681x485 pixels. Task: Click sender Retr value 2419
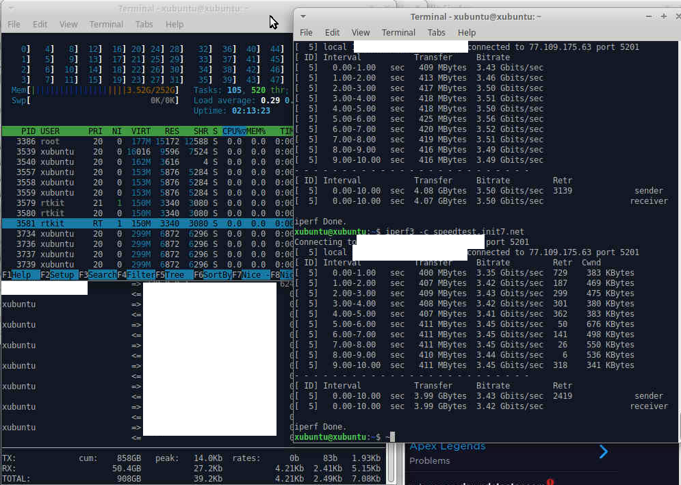tap(563, 396)
